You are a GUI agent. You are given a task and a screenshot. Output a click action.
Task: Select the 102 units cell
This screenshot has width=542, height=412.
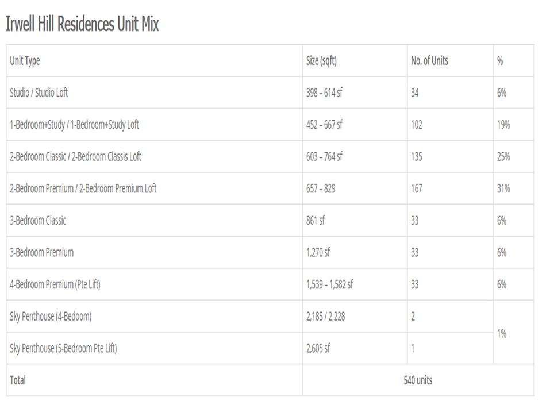point(417,125)
